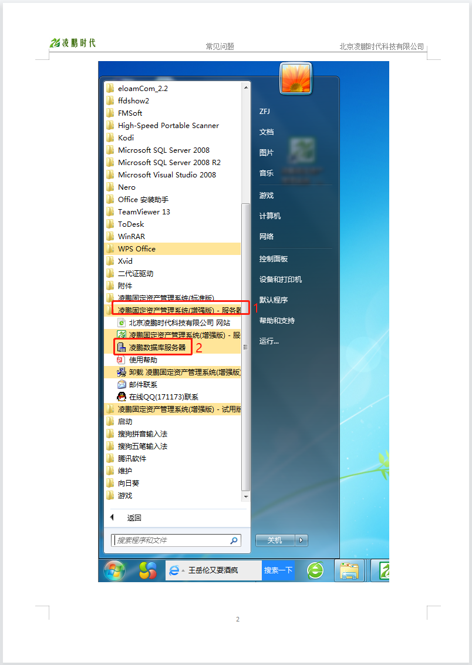Click 运行... in Start menu
472x665 pixels.
pos(269,341)
